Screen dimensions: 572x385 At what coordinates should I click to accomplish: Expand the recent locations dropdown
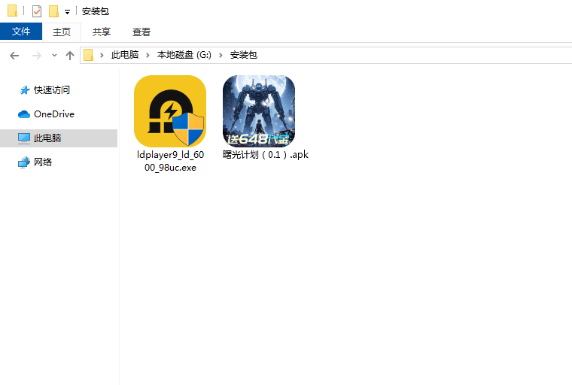coord(54,56)
